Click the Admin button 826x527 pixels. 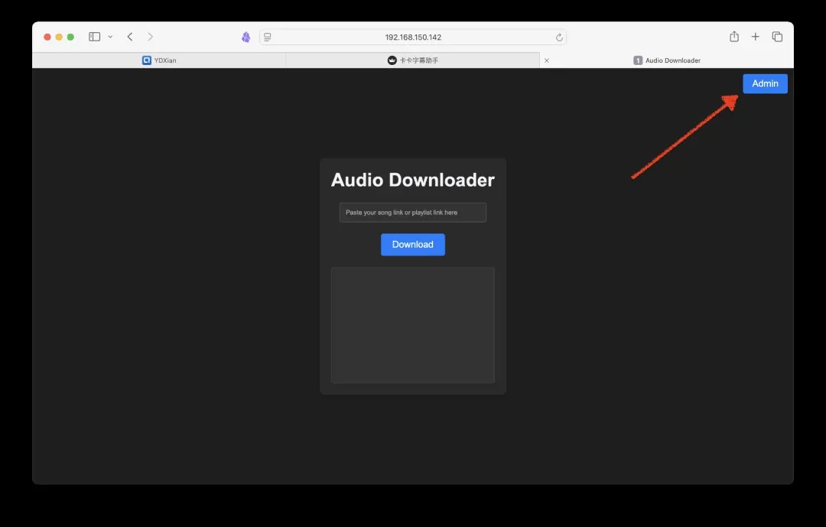tap(765, 83)
